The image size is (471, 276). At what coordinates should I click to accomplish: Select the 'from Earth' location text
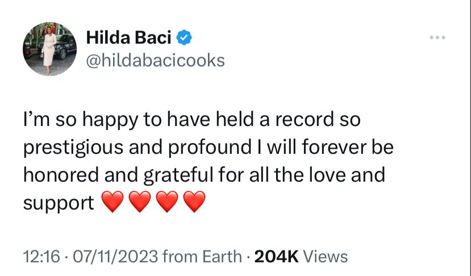202,257
